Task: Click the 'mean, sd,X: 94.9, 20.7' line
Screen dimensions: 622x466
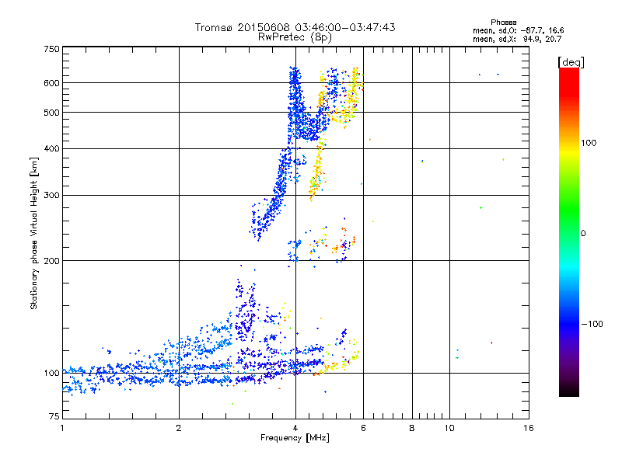Action: click(x=517, y=39)
